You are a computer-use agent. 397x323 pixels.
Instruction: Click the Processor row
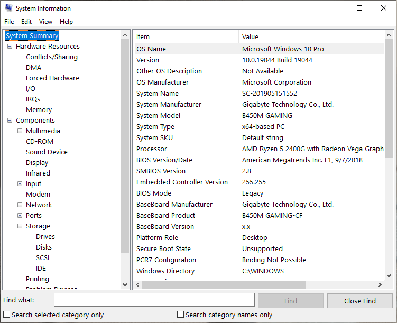(260, 149)
